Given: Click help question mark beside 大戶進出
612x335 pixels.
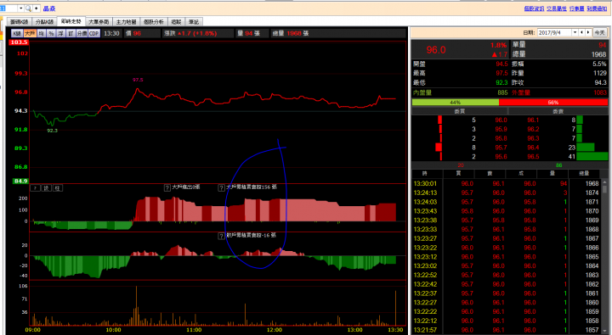Looking at the screenshot, I should (167, 187).
